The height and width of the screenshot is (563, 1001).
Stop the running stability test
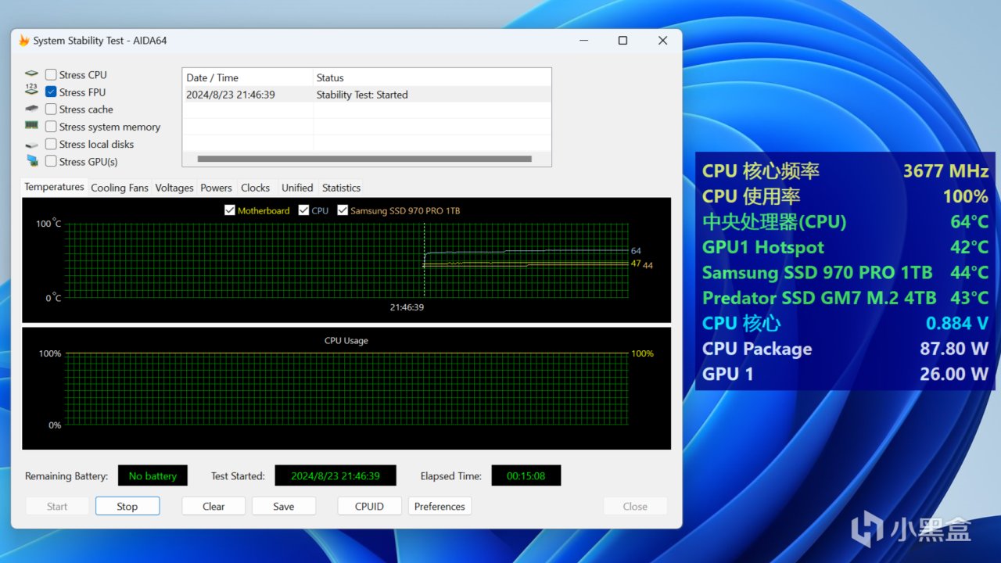[x=127, y=506]
